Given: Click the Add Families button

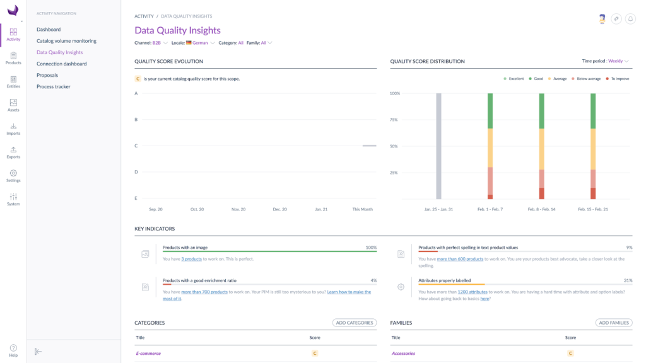Looking at the screenshot, I should pos(613,323).
